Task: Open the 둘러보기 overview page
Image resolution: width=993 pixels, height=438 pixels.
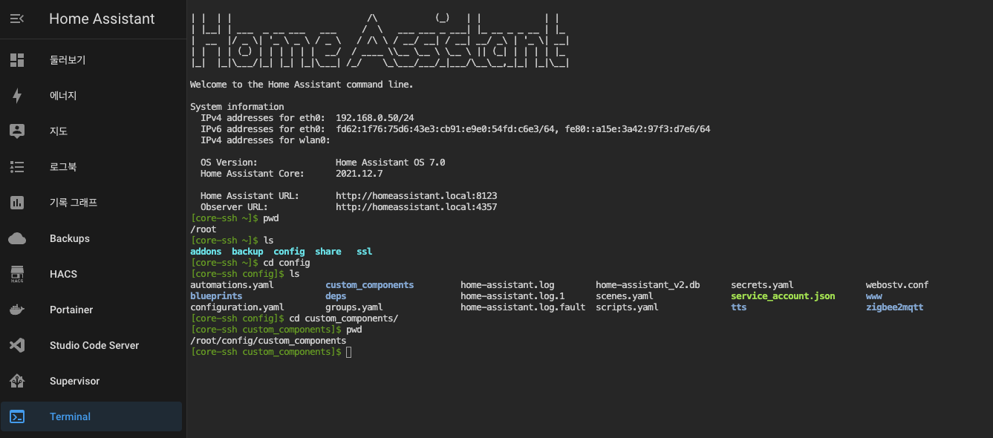Action: pos(91,60)
